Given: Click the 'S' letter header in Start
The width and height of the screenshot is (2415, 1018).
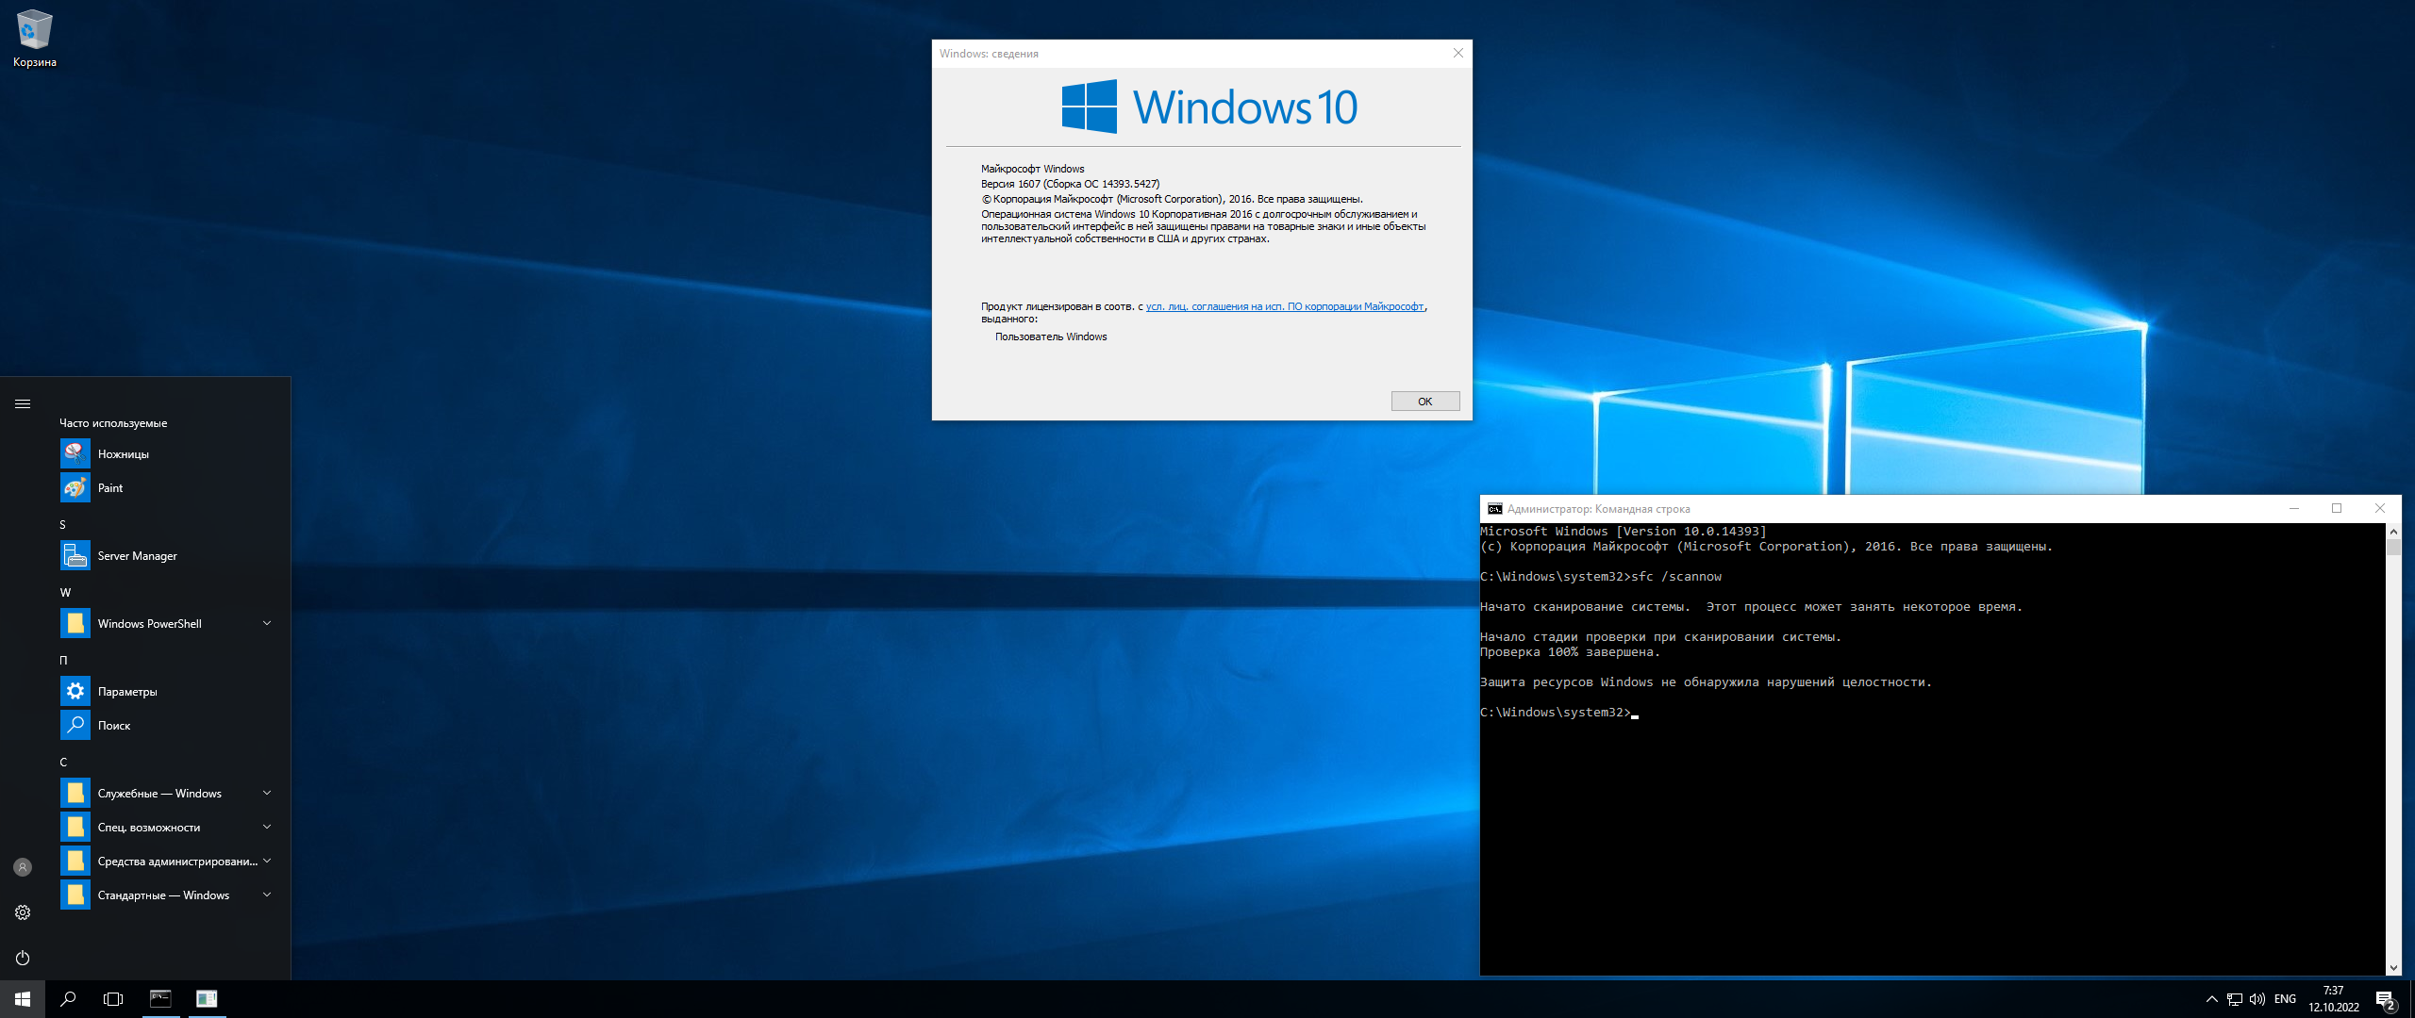Looking at the screenshot, I should (63, 525).
